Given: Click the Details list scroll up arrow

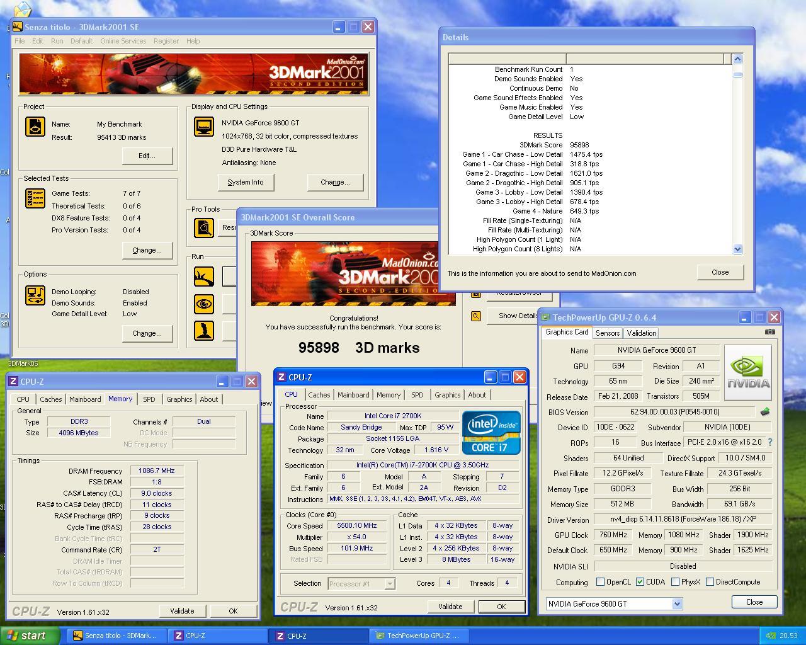Looking at the screenshot, I should click(737, 59).
